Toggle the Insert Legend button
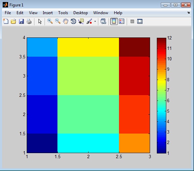Image resolution: width=194 pixels, height=171 pixels. [x=122, y=21]
